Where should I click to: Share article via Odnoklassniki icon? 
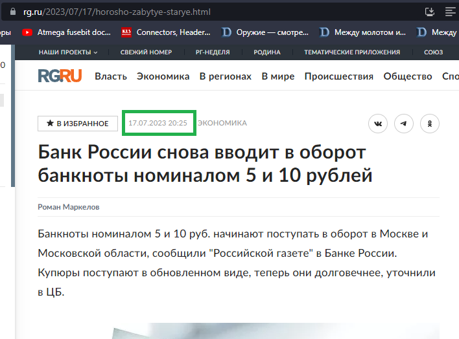click(x=429, y=124)
